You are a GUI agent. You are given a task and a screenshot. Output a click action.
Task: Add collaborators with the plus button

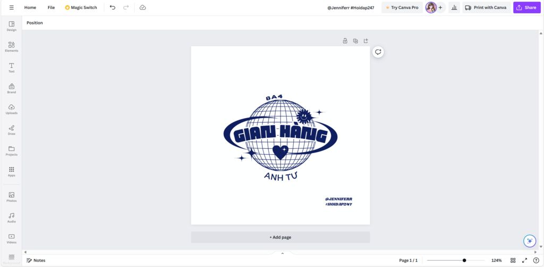[440, 7]
